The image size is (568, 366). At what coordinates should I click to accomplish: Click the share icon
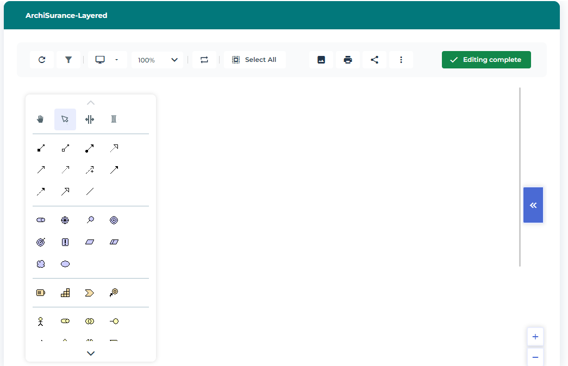coord(374,60)
